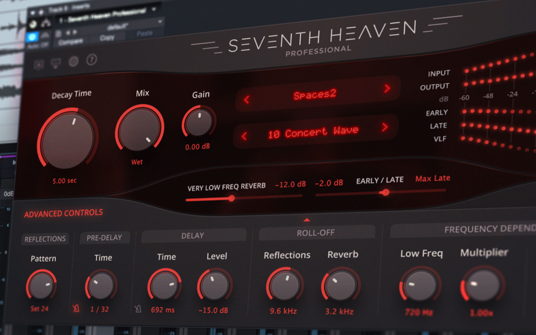Image resolution: width=536 pixels, height=335 pixels.
Task: Open the settings gear icon
Action: pyautogui.click(x=73, y=61)
